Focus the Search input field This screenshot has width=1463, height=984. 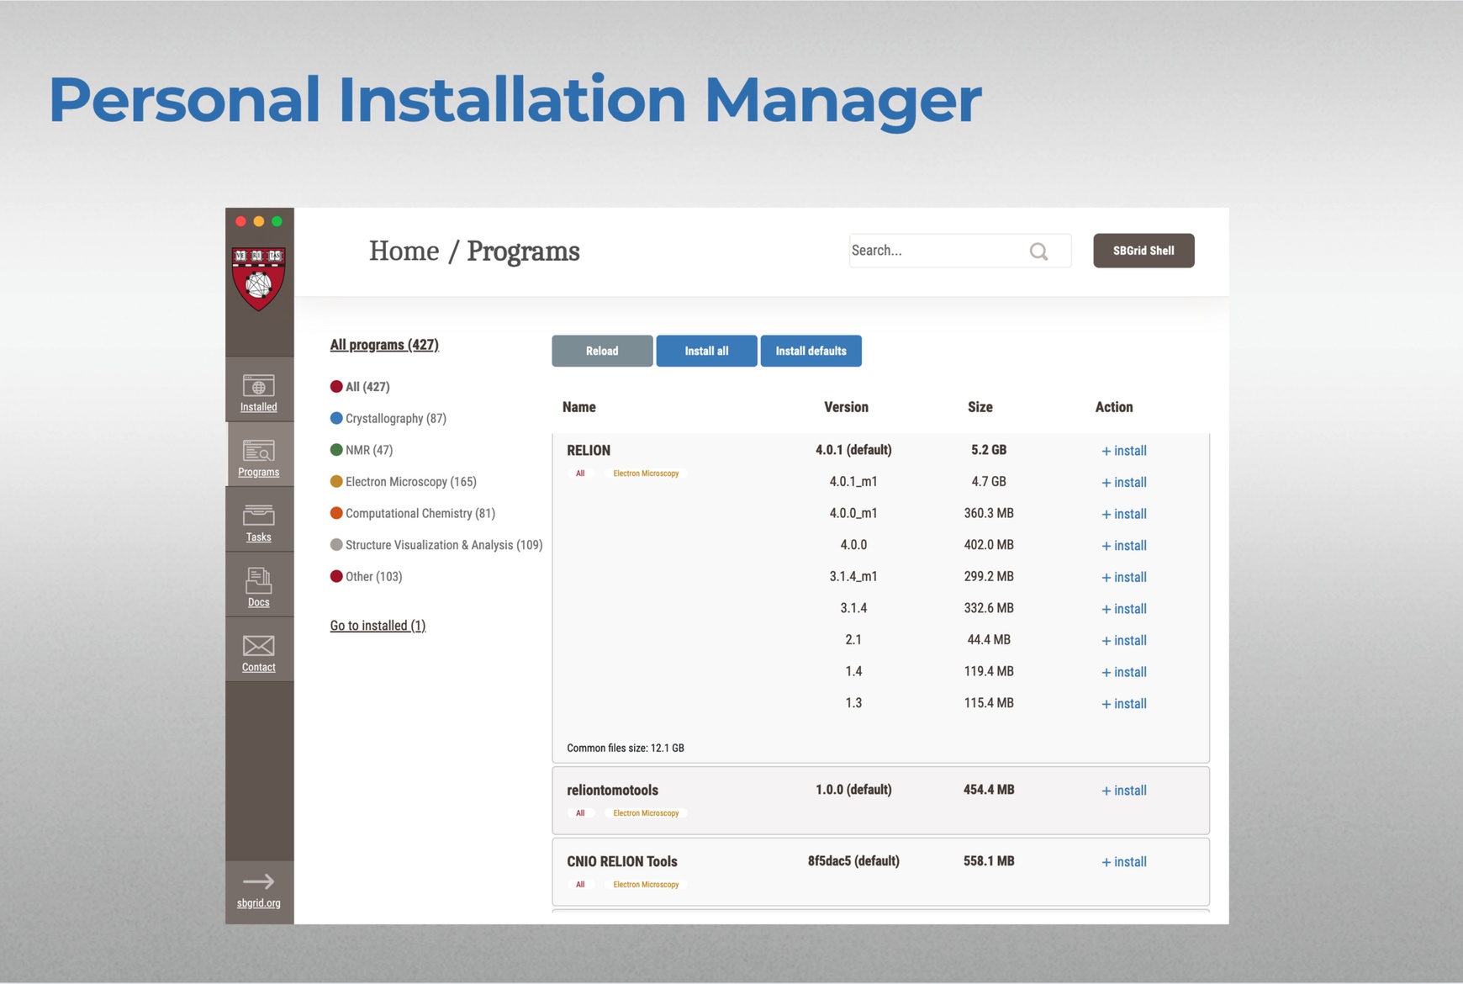coord(933,251)
